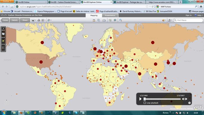The image size is (204, 115).
Task: Open David Rumsey Historic bookmark
Action: 131,11
